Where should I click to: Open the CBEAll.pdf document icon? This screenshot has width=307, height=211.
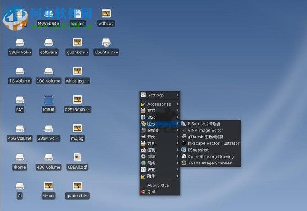pos(77,157)
